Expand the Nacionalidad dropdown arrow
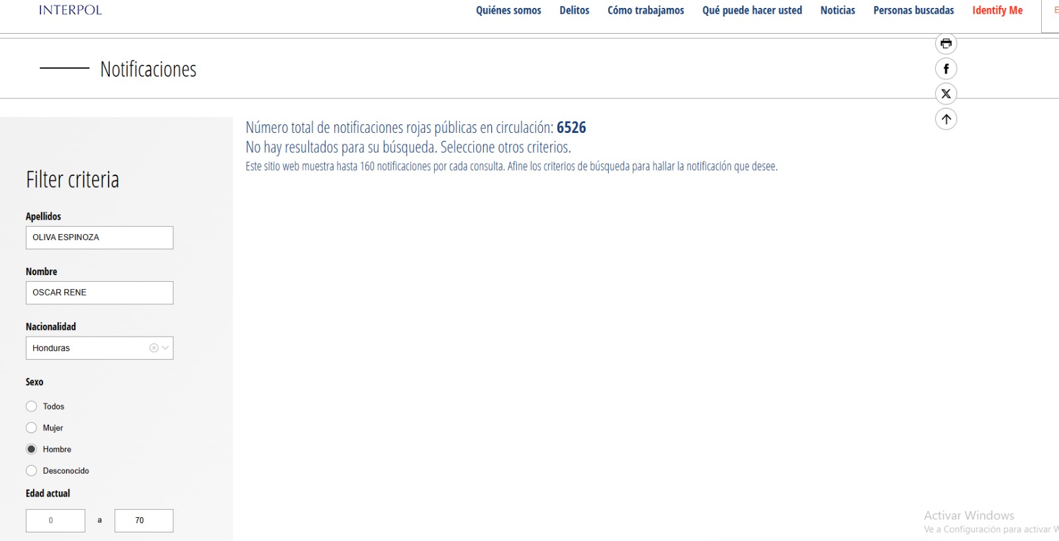 165,348
